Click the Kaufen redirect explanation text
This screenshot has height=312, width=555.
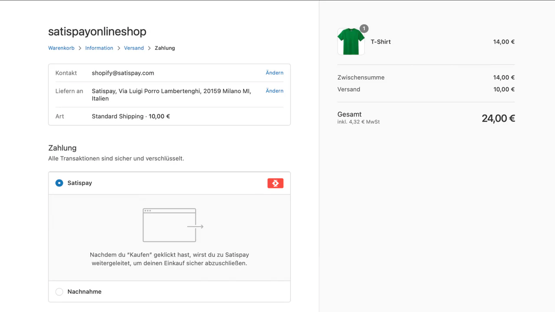click(x=169, y=259)
